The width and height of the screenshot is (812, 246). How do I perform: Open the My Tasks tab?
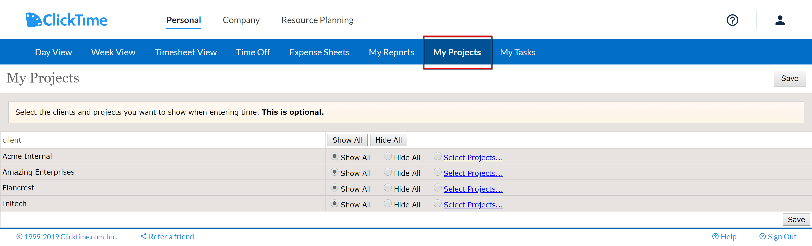517,52
